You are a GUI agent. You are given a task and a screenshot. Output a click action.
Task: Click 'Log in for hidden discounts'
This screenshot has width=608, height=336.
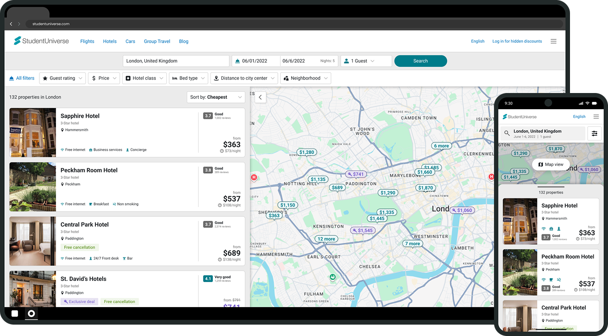[x=517, y=41]
